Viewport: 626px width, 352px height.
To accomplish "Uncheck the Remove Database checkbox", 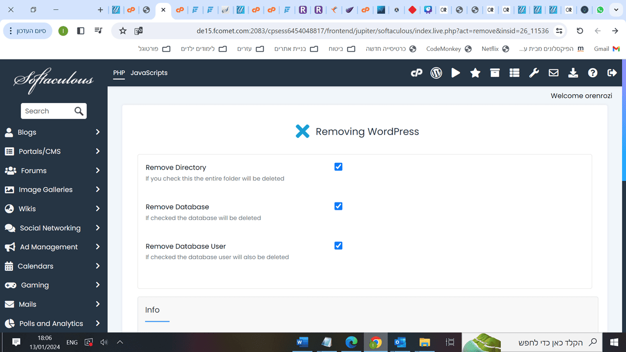I will coord(338,206).
